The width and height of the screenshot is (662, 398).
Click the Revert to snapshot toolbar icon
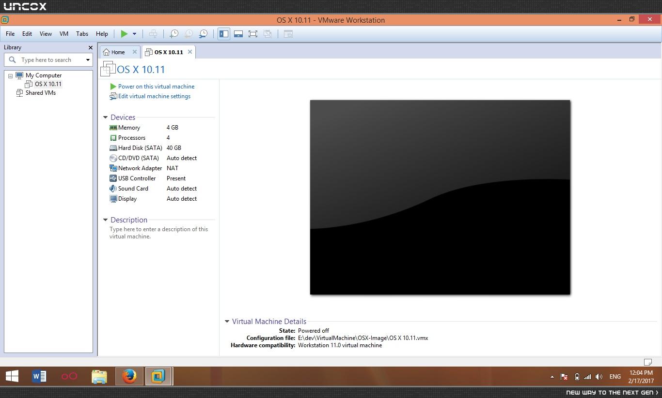189,34
